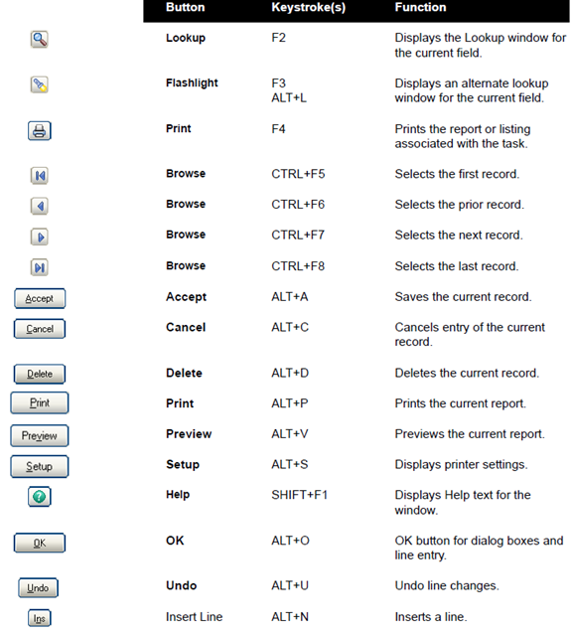This screenshot has height=633, width=572.
Task: Click 'Selects the prior record.' text
Action: [460, 205]
